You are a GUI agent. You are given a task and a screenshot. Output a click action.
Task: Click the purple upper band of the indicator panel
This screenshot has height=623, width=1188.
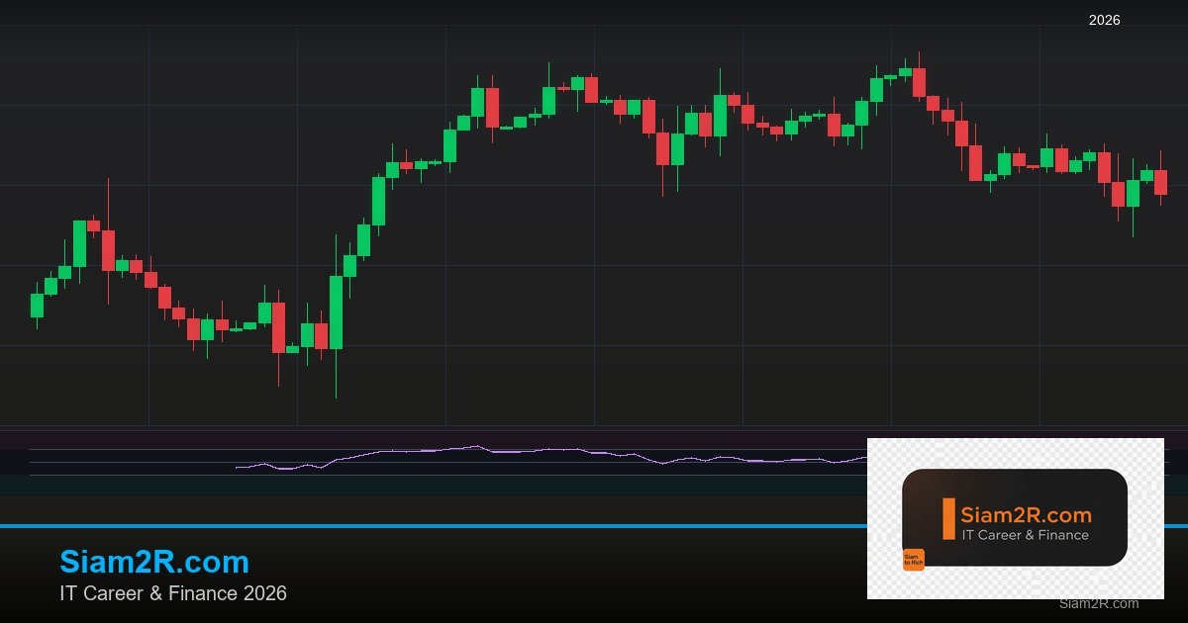[x=396, y=440]
